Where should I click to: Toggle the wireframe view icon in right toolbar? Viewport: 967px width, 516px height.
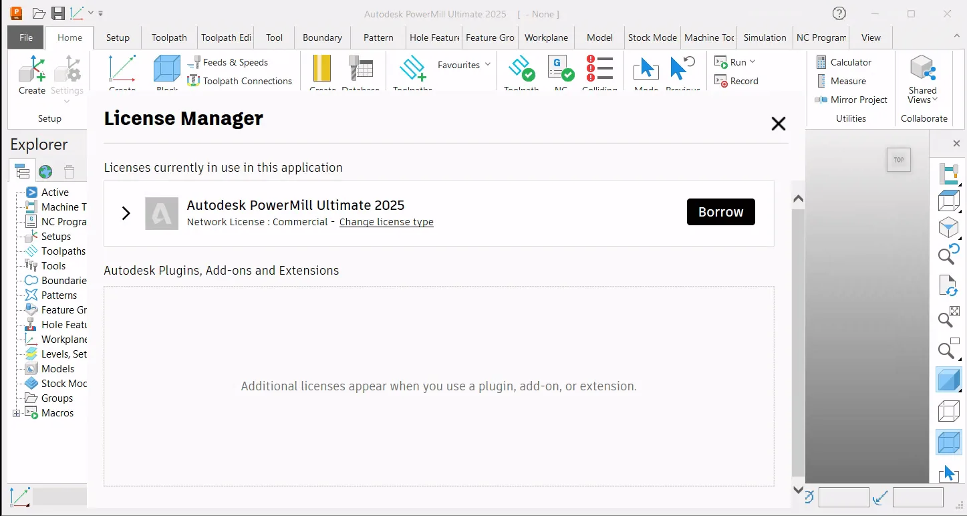click(948, 411)
